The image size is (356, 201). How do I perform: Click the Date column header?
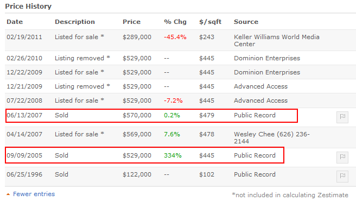tap(15, 22)
